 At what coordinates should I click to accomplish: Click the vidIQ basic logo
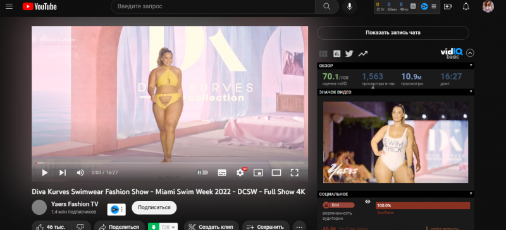point(452,53)
